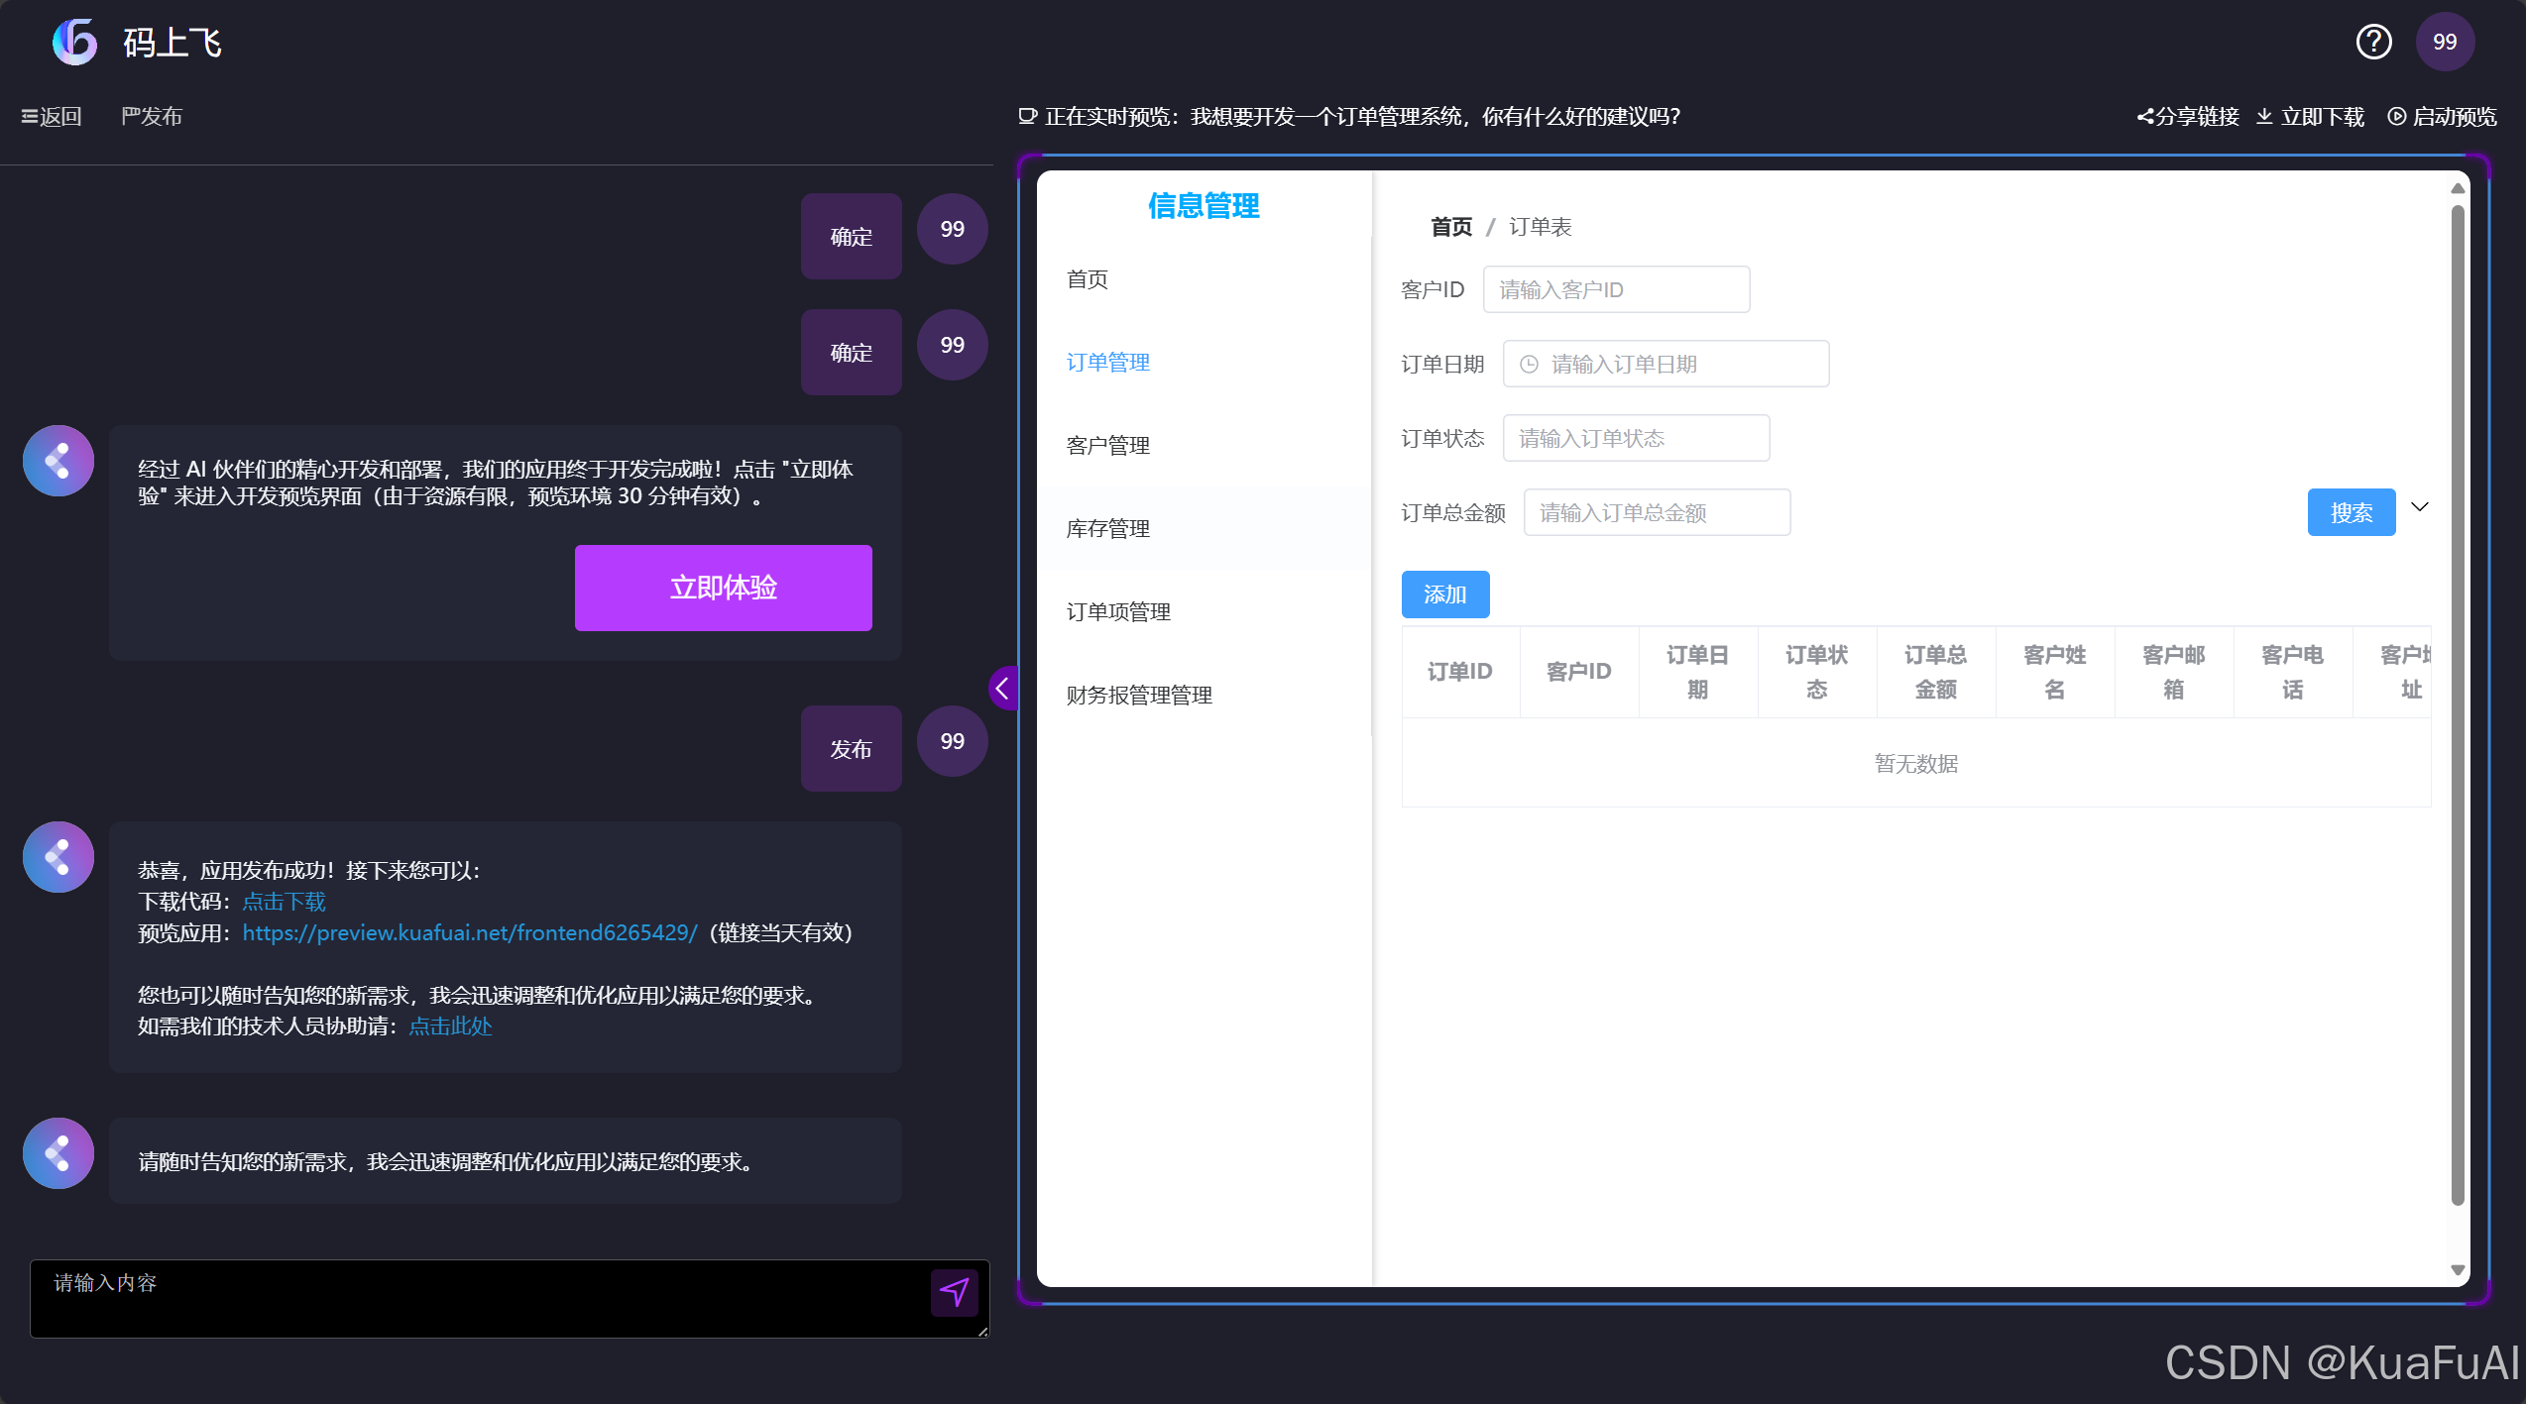Click the help question mark icon
2526x1404 pixels.
coord(2373,42)
